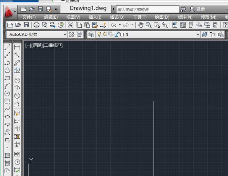Image resolution: width=228 pixels, height=176 pixels.
Task: Open the DesignCenter icon
Action: coord(183,25)
